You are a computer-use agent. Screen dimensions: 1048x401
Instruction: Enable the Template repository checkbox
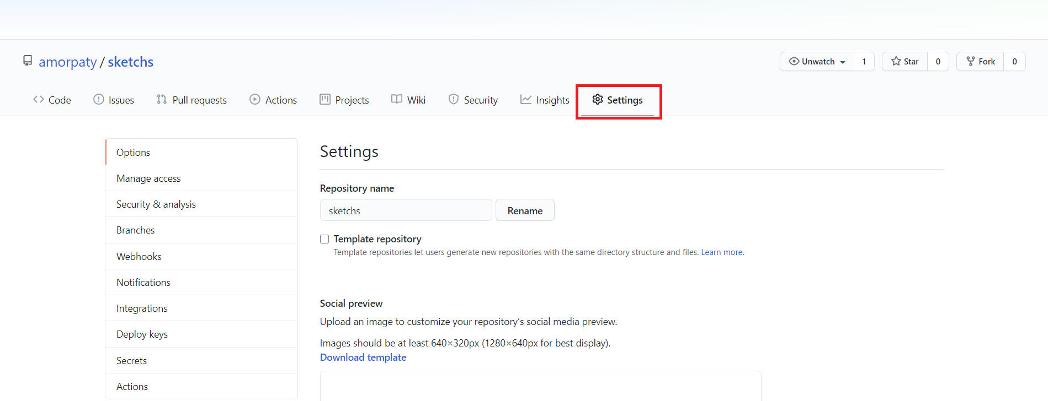click(324, 239)
